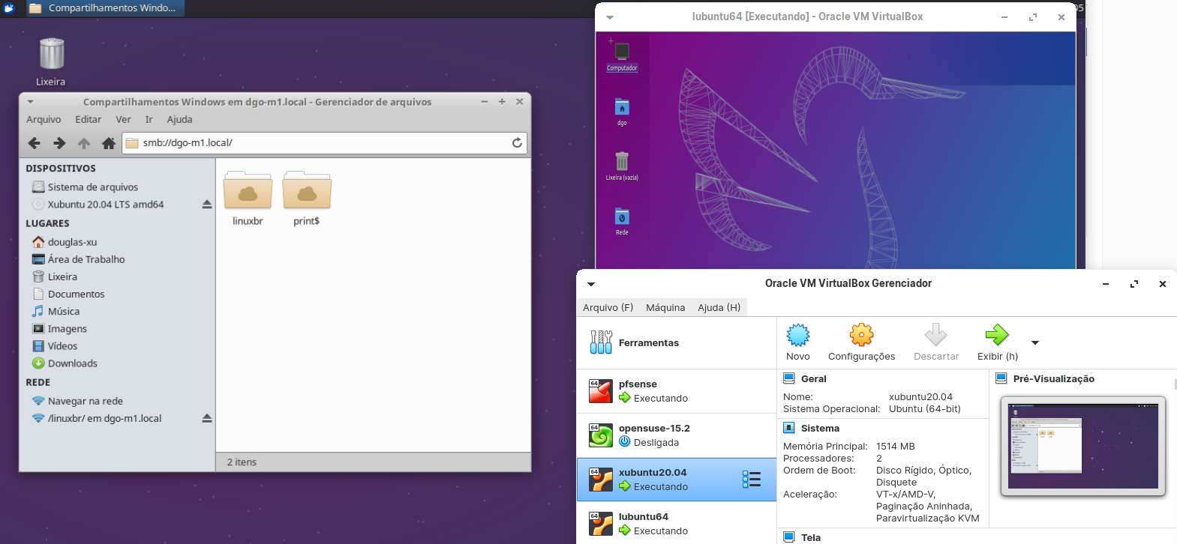
Task: Open Lixeira in file manager sidebar
Action: (55, 276)
